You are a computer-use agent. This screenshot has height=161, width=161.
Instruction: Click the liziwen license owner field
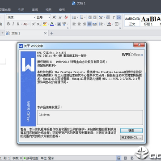pyautogui.click(x=90, y=118)
